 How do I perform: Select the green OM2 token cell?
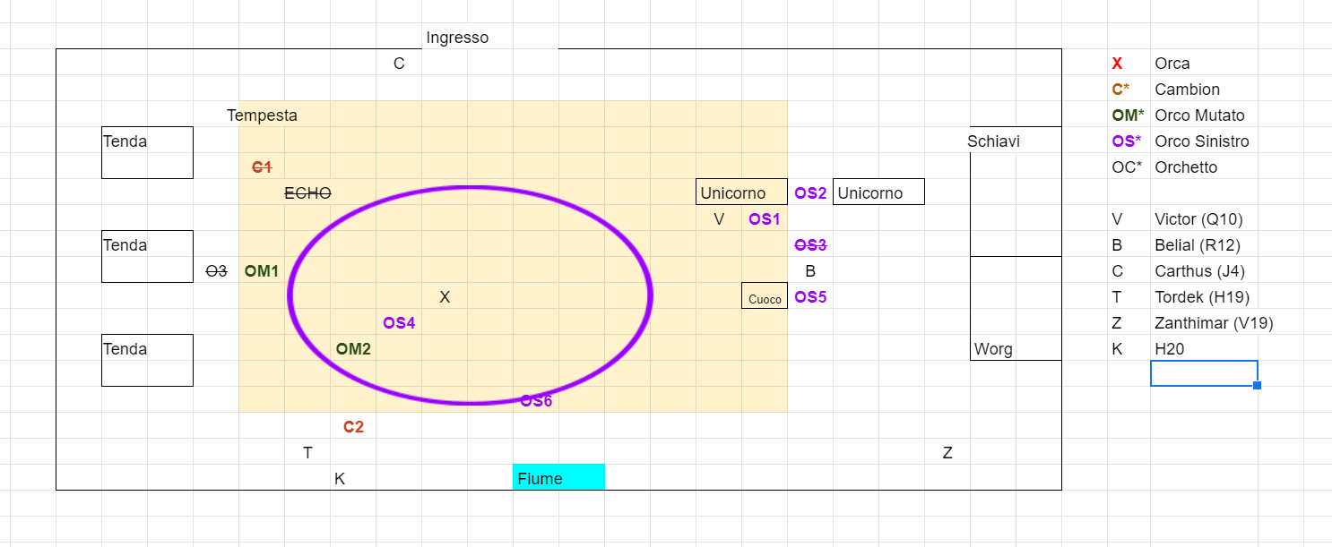coord(353,349)
